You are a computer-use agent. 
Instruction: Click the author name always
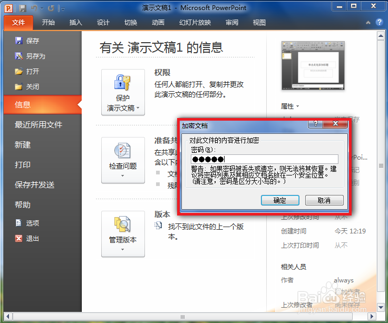[344, 280]
